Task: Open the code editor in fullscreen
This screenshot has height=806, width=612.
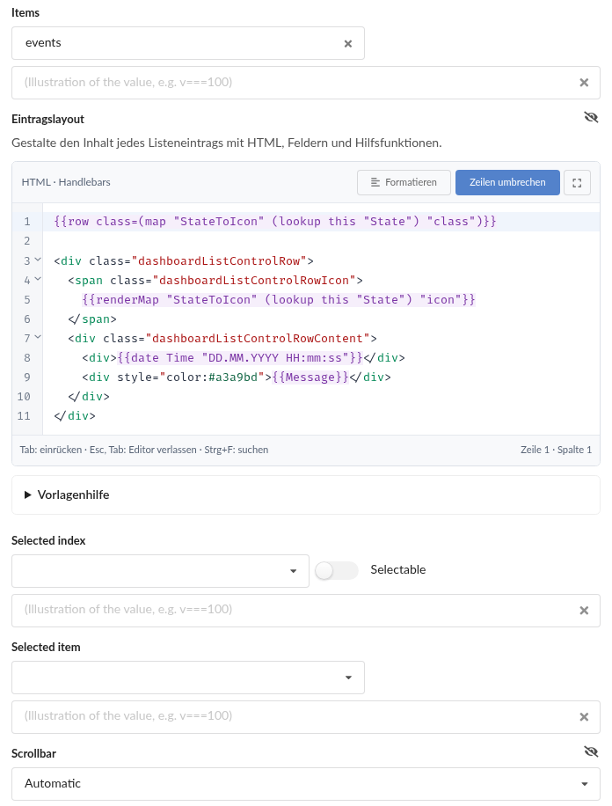Action: pyautogui.click(x=577, y=182)
